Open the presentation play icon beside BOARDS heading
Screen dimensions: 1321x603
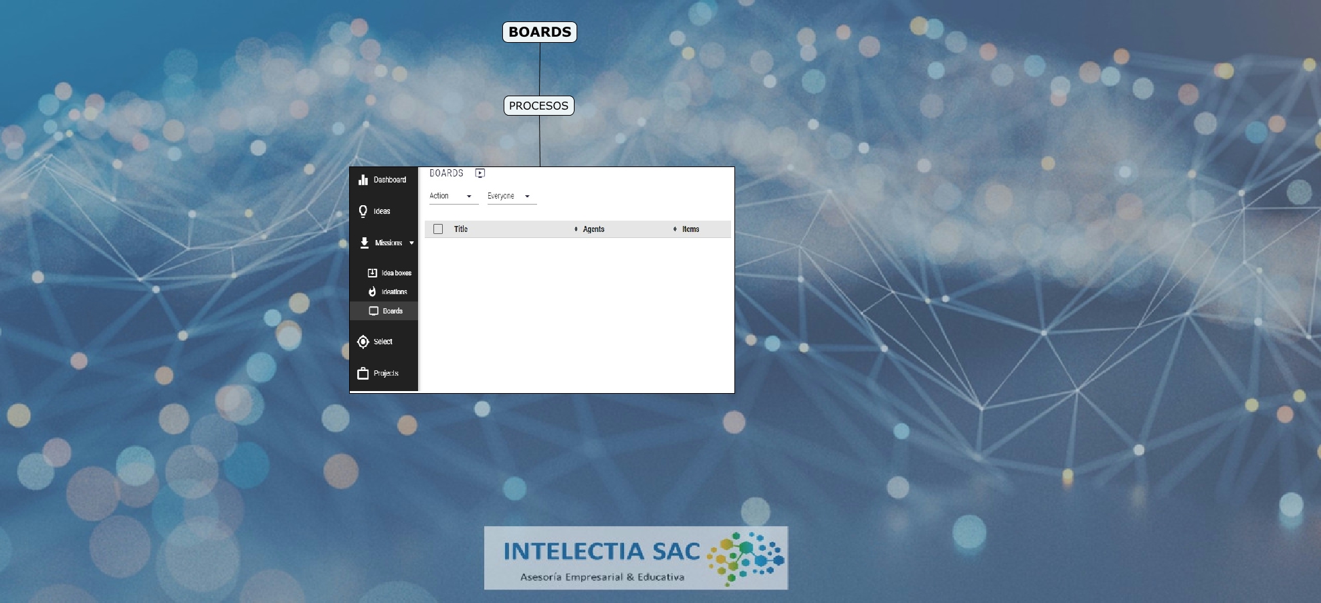click(x=480, y=173)
